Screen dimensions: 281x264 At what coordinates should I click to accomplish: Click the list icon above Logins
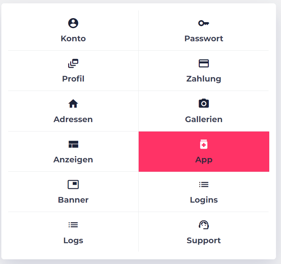click(x=203, y=184)
